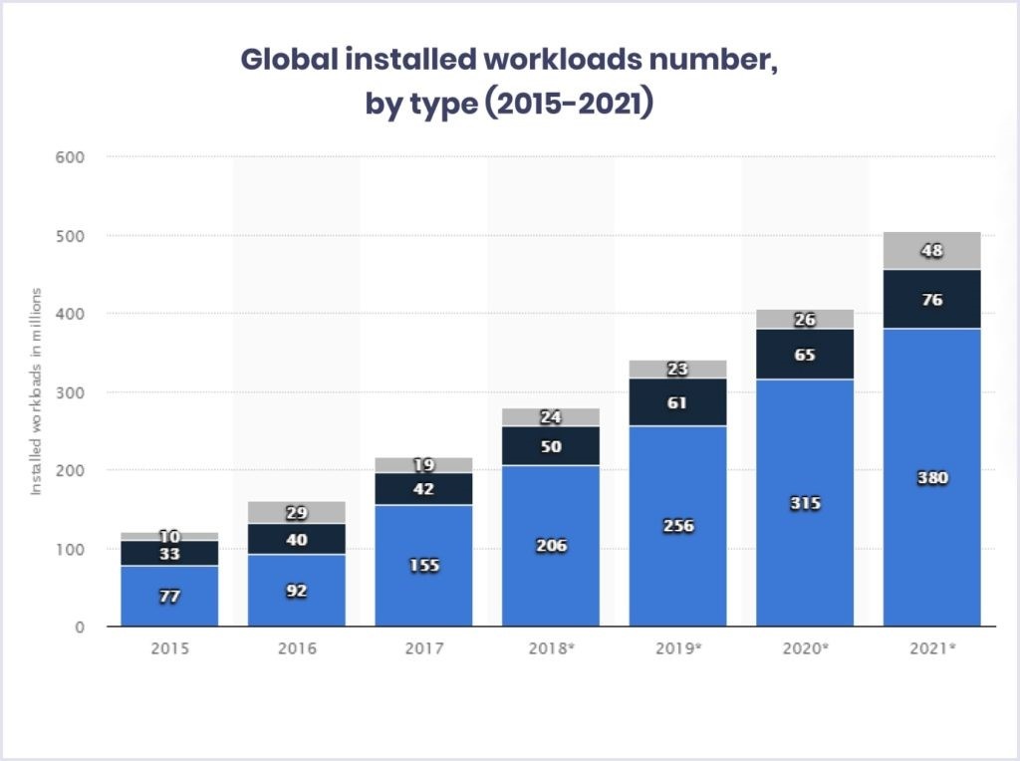This screenshot has height=761, width=1020.
Task: Click the 500 y-axis tick label
Action: click(x=70, y=236)
